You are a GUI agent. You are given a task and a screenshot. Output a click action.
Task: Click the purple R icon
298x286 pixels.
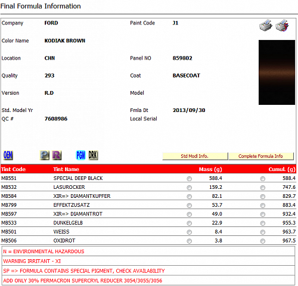pos(57,155)
